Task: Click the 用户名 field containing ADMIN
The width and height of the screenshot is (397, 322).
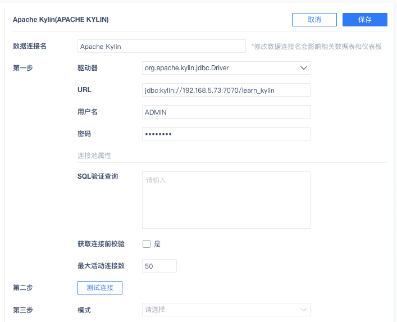Action: pos(226,112)
